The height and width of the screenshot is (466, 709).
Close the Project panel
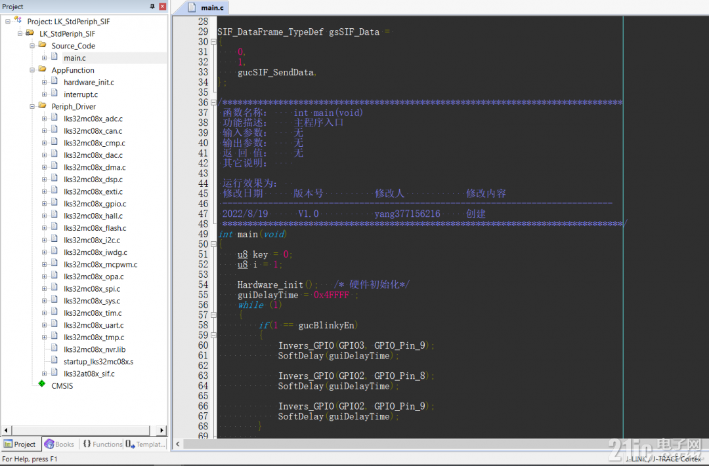click(x=162, y=7)
